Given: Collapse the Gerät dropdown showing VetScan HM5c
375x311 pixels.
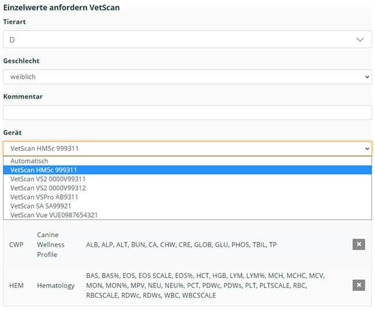Looking at the screenshot, I should tap(187, 149).
